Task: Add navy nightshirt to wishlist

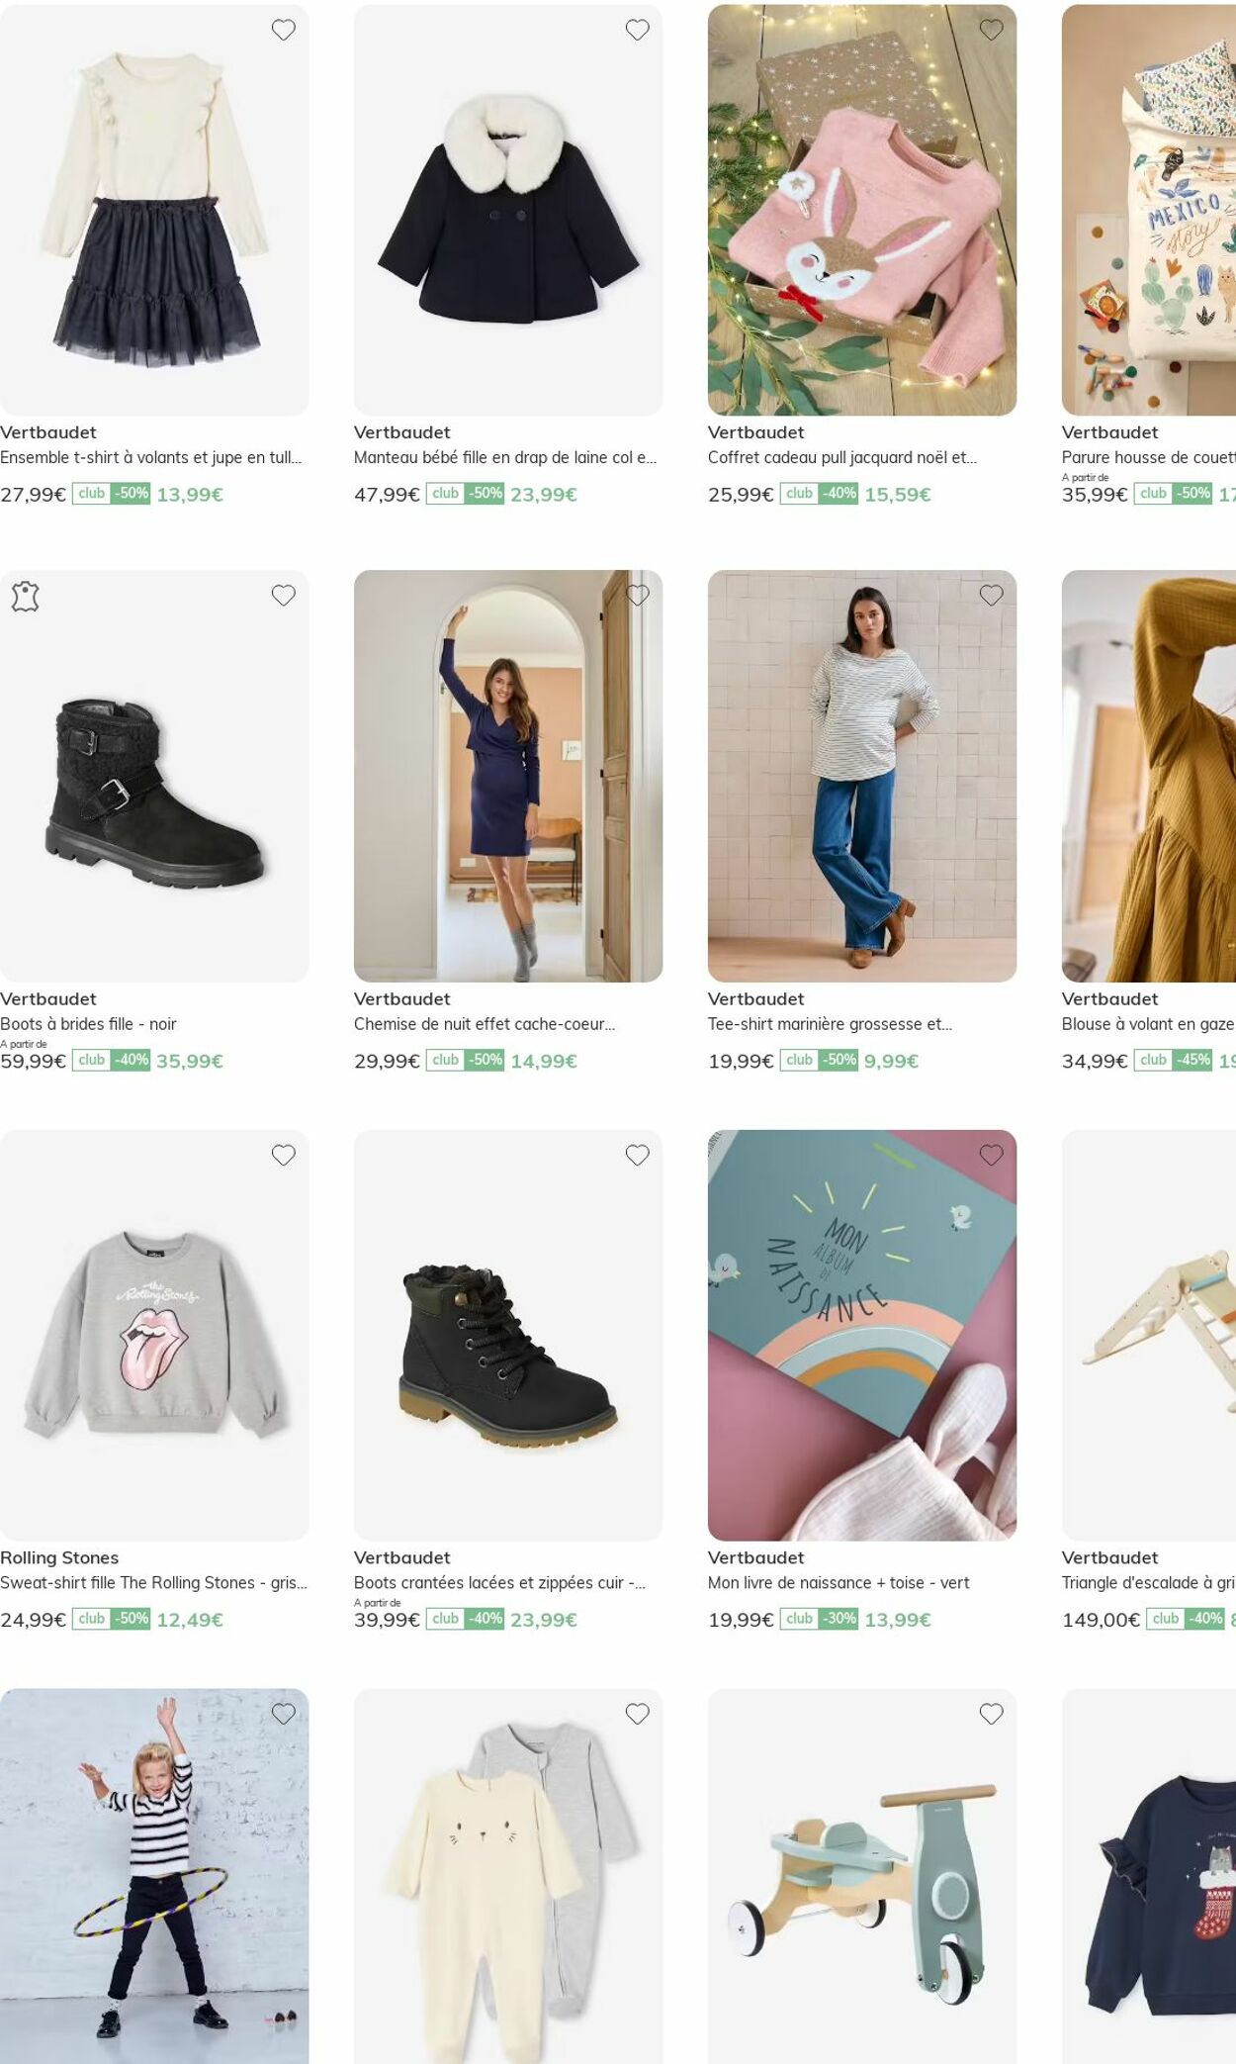Action: 638,595
